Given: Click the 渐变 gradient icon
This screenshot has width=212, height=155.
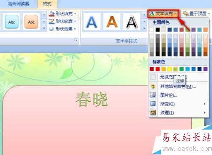Looking at the screenshot, I should [153, 104].
